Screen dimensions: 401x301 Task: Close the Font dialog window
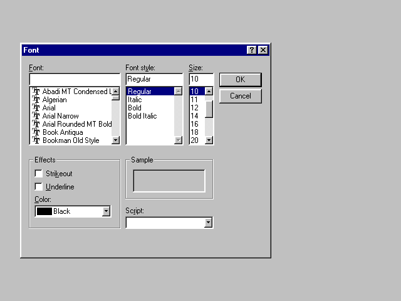(263, 50)
